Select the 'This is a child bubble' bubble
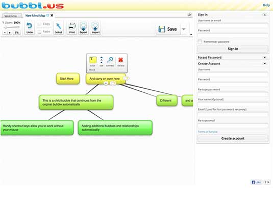 (x=76, y=103)
